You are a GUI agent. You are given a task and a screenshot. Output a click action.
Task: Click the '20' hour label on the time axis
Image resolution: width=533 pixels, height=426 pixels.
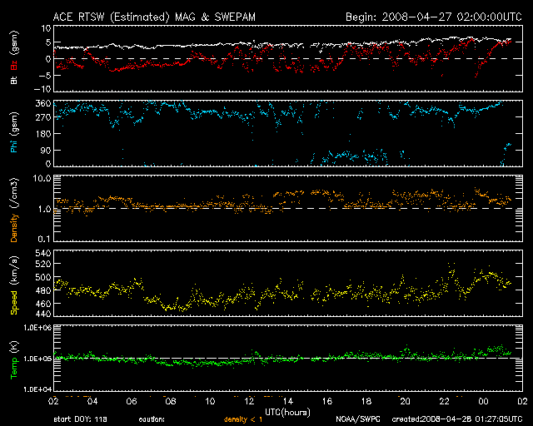point(406,401)
